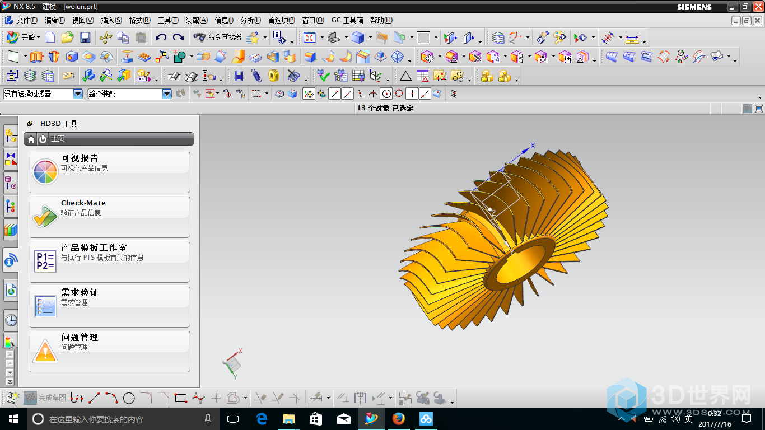Undo the last action
This screenshot has height=430, width=765.
(161, 38)
